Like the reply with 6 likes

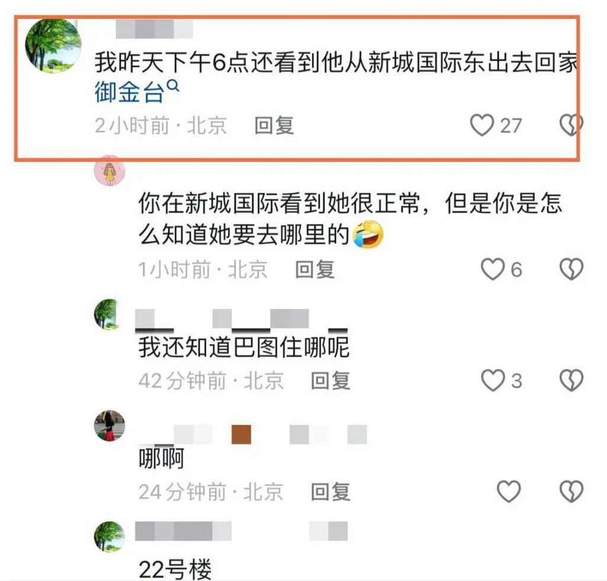493,269
